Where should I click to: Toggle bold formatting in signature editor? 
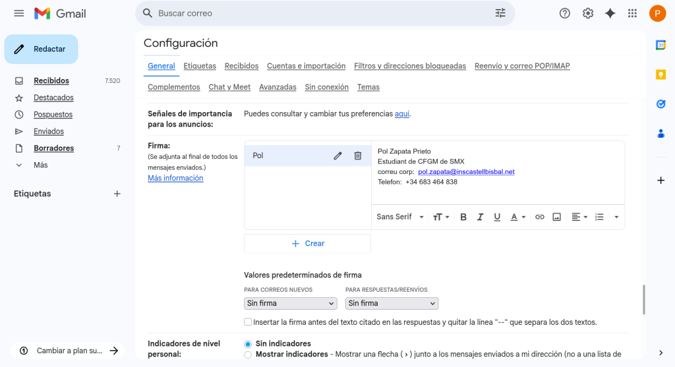point(463,217)
